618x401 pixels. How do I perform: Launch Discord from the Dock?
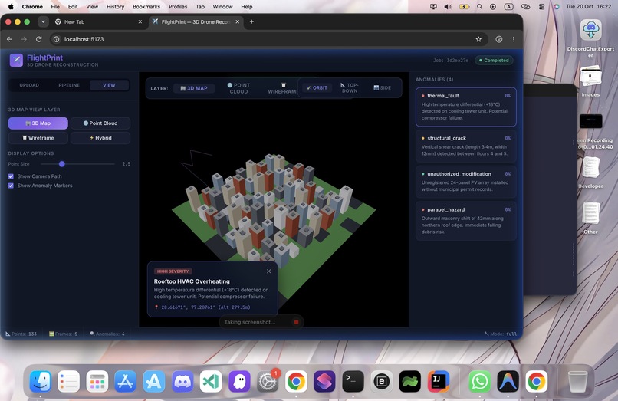point(182,381)
